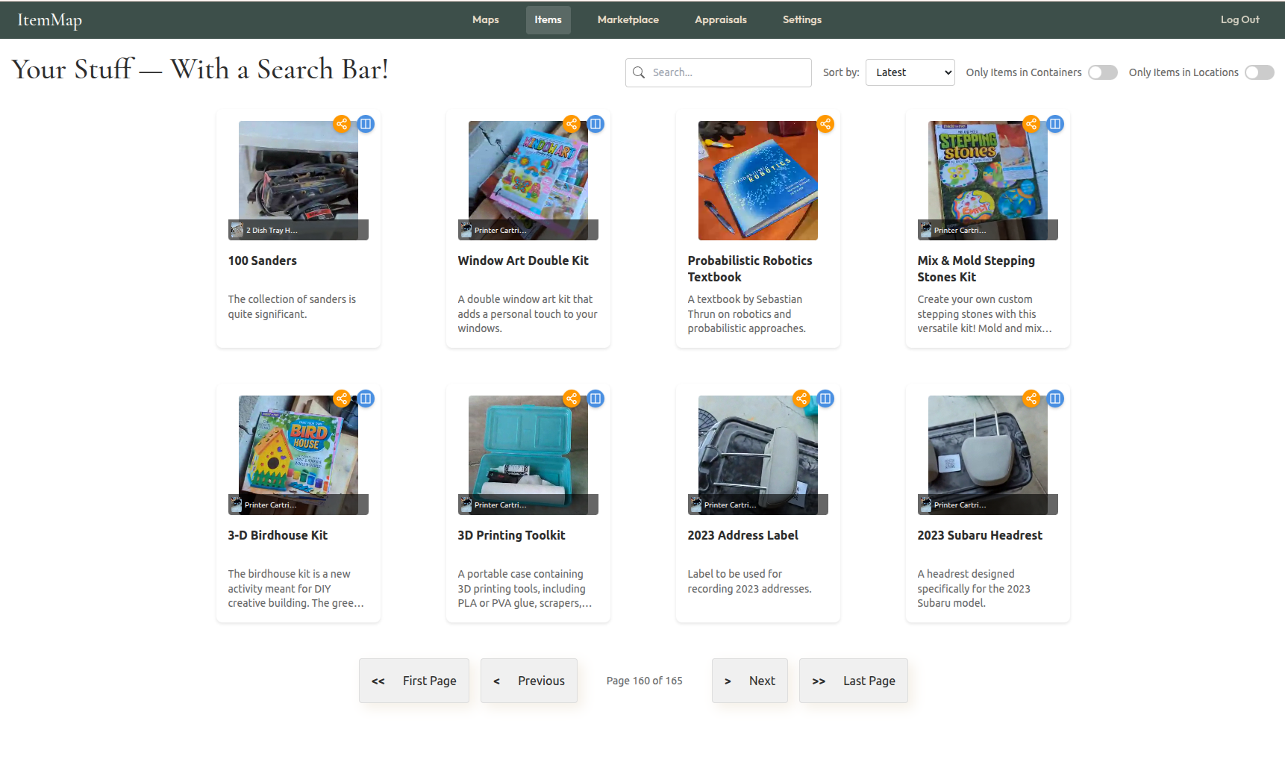Open split view for 3D Printing Toolkit
The image size is (1285, 762).
(x=595, y=399)
